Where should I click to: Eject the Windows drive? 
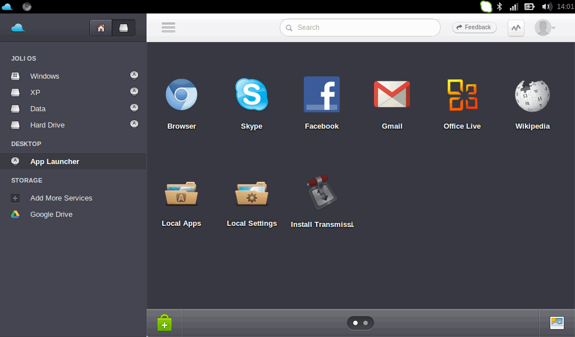point(134,75)
